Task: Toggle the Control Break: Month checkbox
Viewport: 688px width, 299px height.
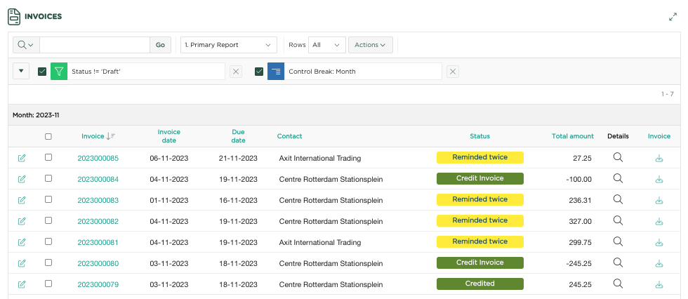Action: tap(259, 72)
